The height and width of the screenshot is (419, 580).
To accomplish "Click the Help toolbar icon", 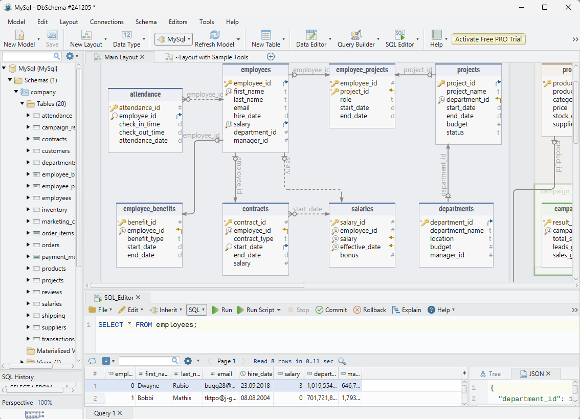I will (x=436, y=35).
